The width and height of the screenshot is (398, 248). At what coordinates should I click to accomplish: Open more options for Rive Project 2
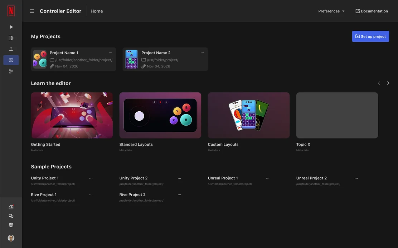(179, 194)
